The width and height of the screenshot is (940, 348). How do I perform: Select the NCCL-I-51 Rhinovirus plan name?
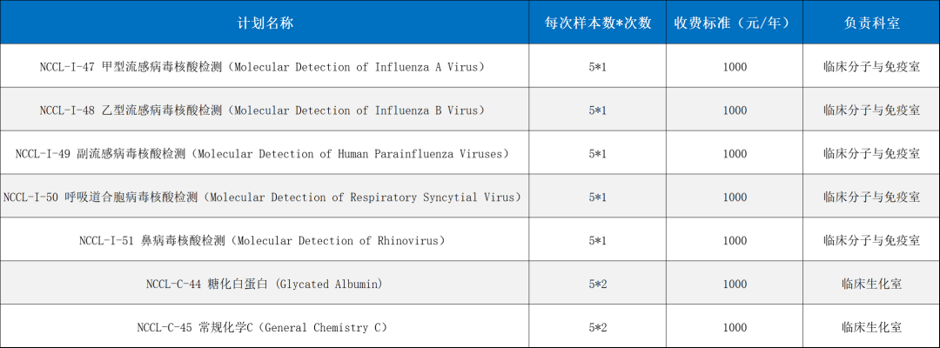click(x=262, y=241)
